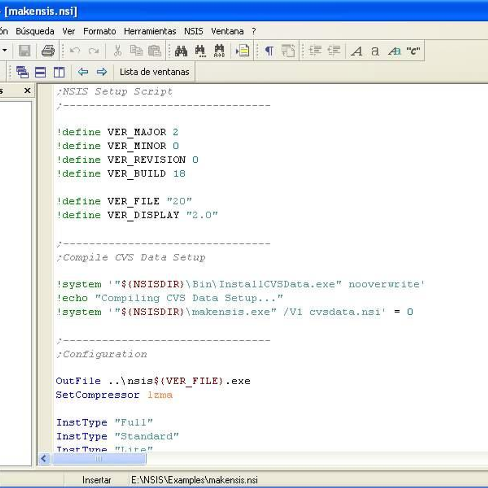488x488 pixels.
Task: Click line !define VER_REVISION 0
Action: point(127,160)
